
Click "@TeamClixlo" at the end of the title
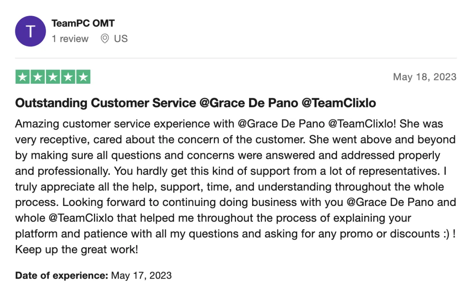coord(339,103)
